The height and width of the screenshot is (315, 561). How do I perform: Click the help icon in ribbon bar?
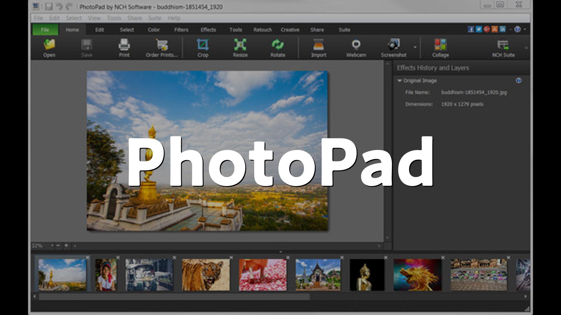[517, 29]
